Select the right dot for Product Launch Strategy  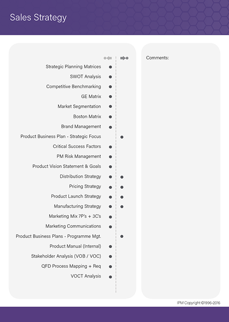tap(122, 197)
